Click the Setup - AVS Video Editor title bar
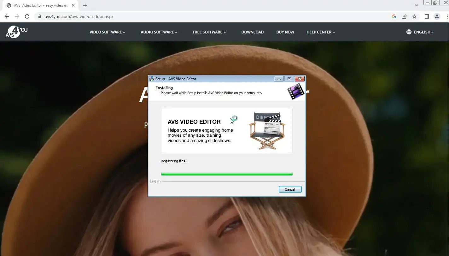Image resolution: width=449 pixels, height=256 pixels. tap(211, 79)
